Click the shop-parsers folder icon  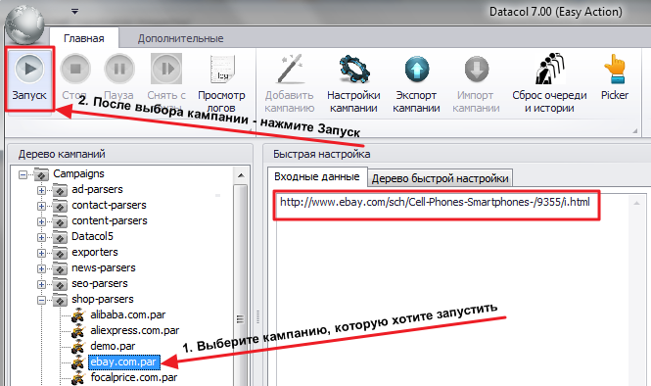[60, 300]
